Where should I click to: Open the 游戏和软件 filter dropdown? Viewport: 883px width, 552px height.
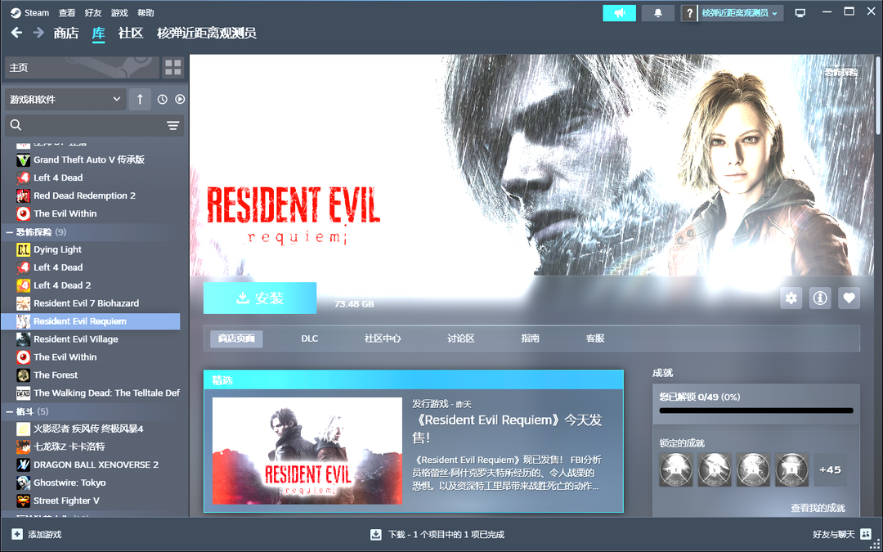[x=65, y=99]
